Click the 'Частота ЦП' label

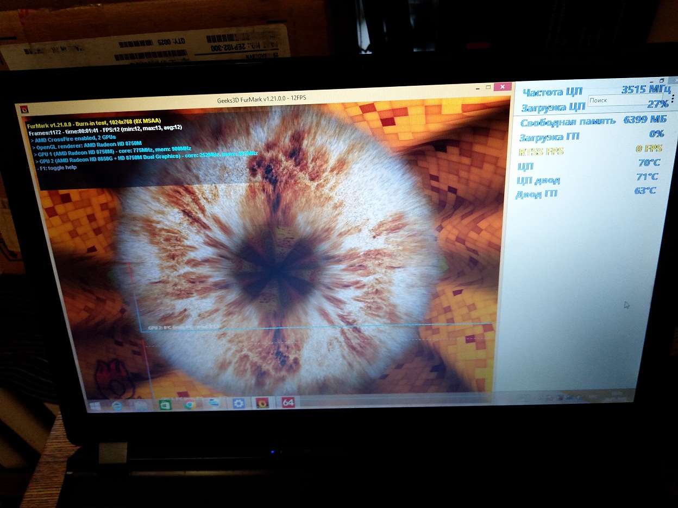coord(552,92)
